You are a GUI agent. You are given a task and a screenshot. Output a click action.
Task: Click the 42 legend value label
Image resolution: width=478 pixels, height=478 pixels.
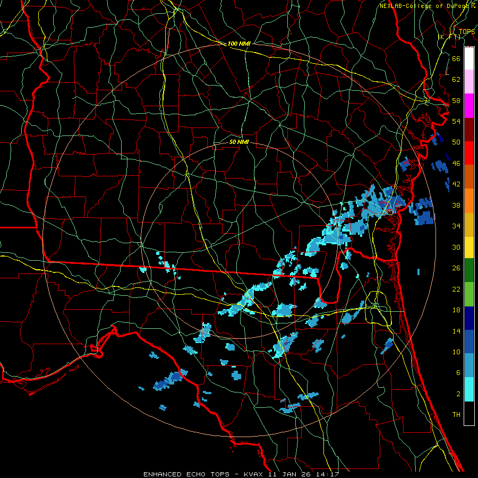(x=456, y=184)
